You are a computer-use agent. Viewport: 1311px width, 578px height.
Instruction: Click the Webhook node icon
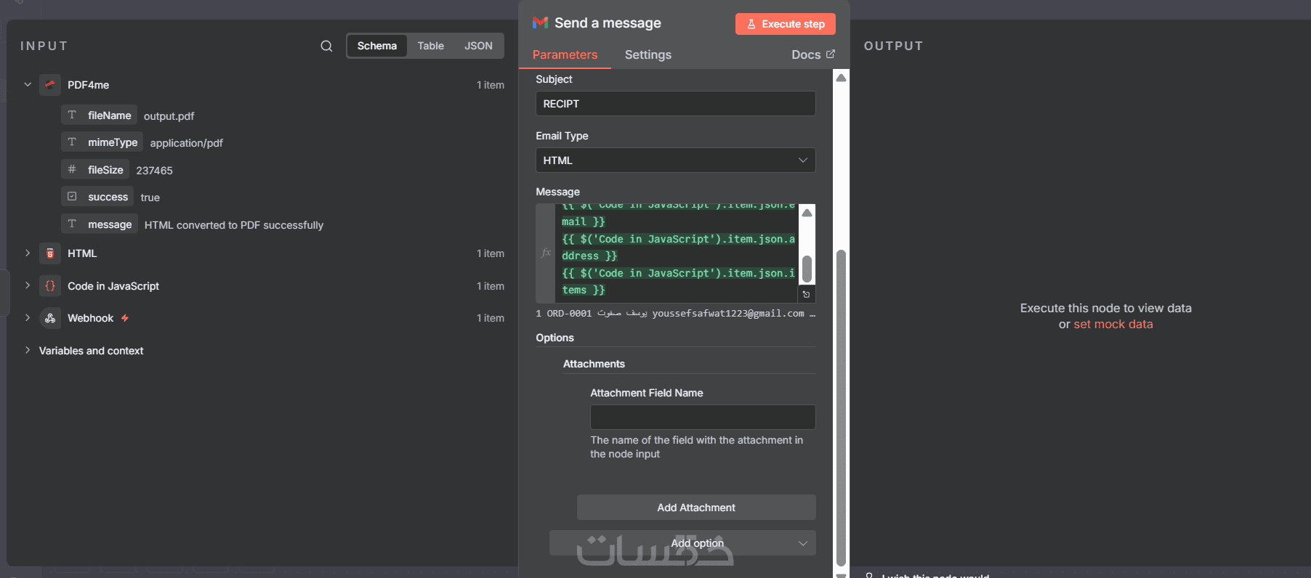[50, 318]
